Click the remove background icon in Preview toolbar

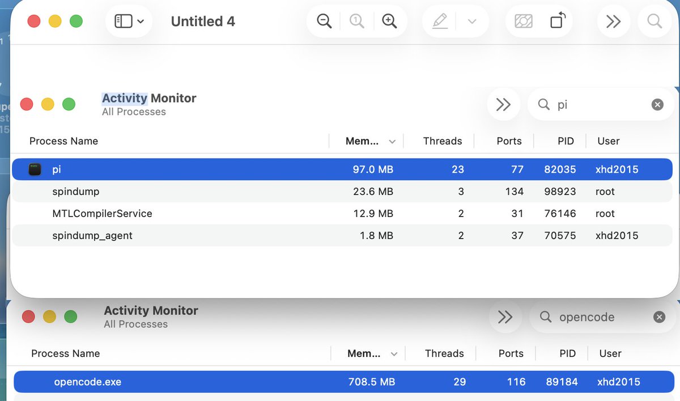pos(524,22)
